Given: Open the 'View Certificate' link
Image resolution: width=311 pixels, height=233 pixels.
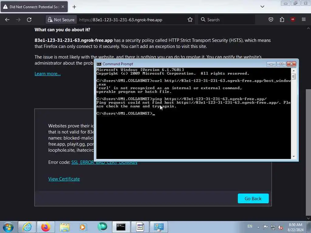Looking at the screenshot, I should coord(64,179).
